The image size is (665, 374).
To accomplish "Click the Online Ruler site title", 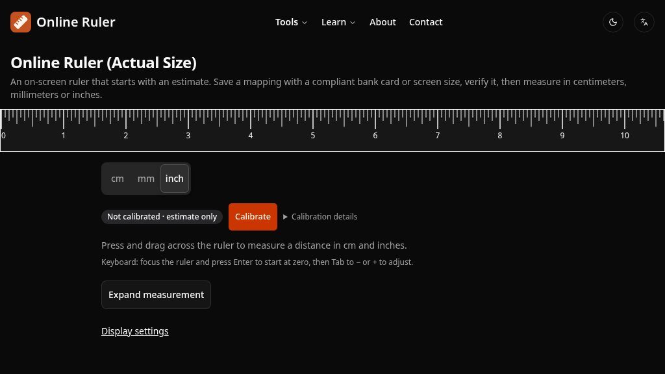I will coord(75,22).
